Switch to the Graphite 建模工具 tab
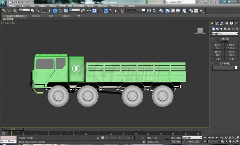 [x=15, y=16]
